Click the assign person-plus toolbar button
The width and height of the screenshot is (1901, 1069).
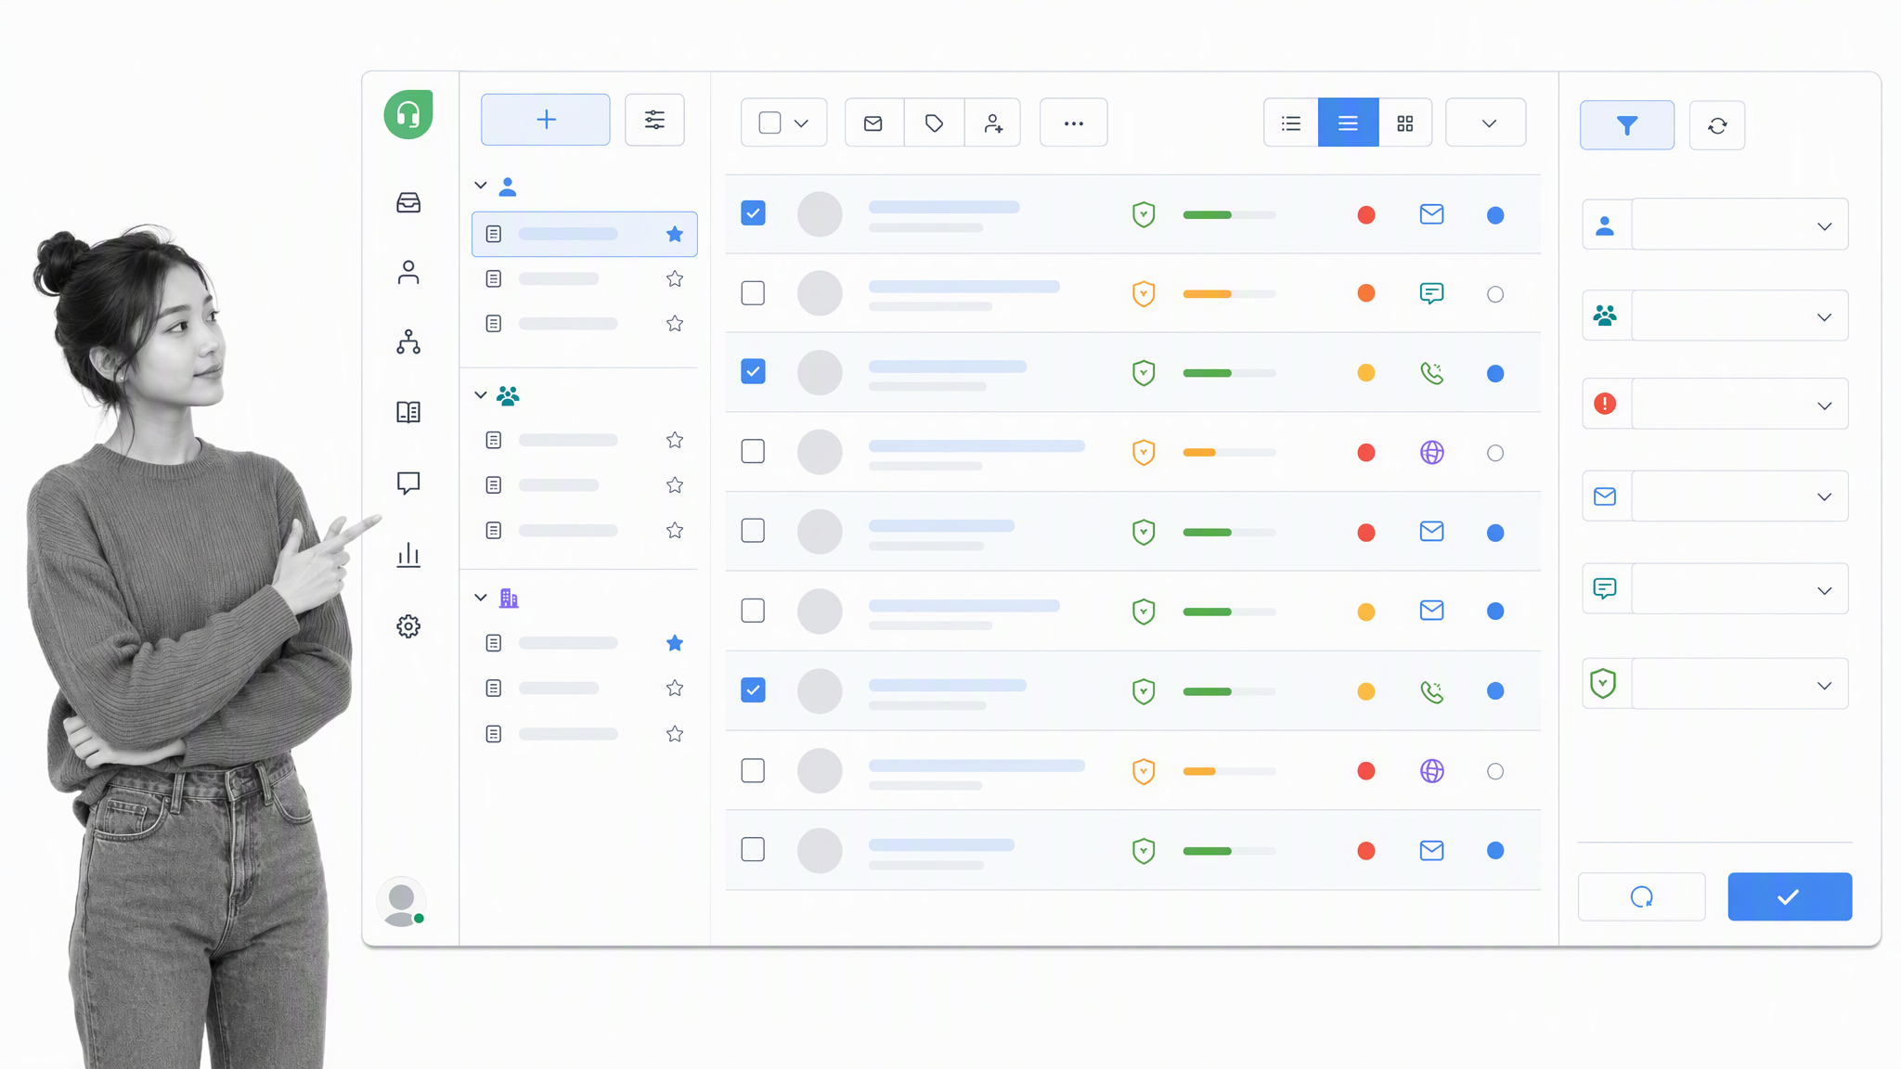(x=993, y=122)
